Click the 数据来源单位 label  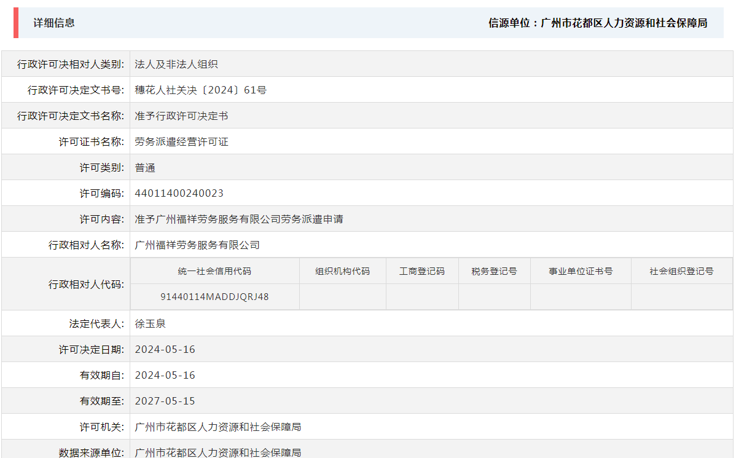[x=91, y=453]
